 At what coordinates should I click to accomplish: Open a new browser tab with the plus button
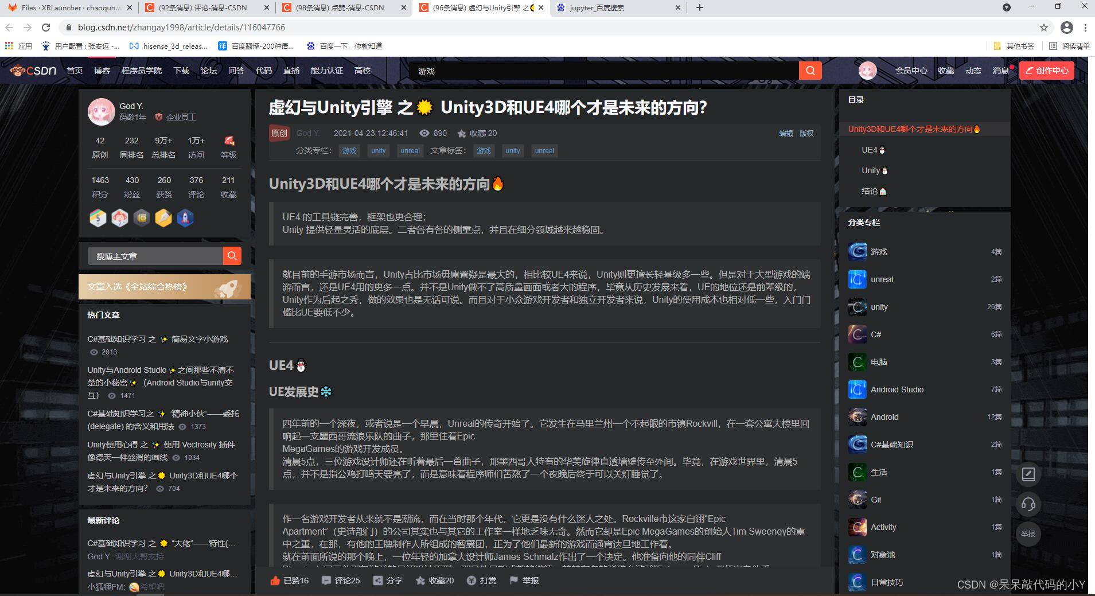pos(700,7)
